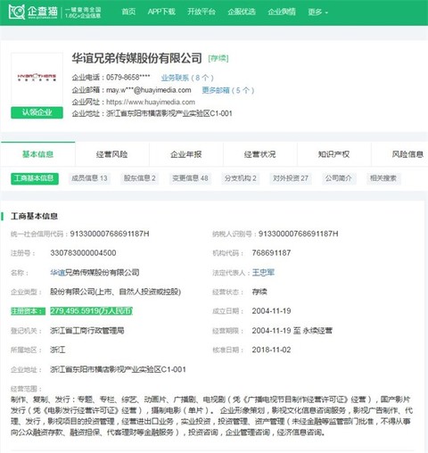Switch to the 企业年报 tab
Screen dimensions: 428x453
click(186, 154)
